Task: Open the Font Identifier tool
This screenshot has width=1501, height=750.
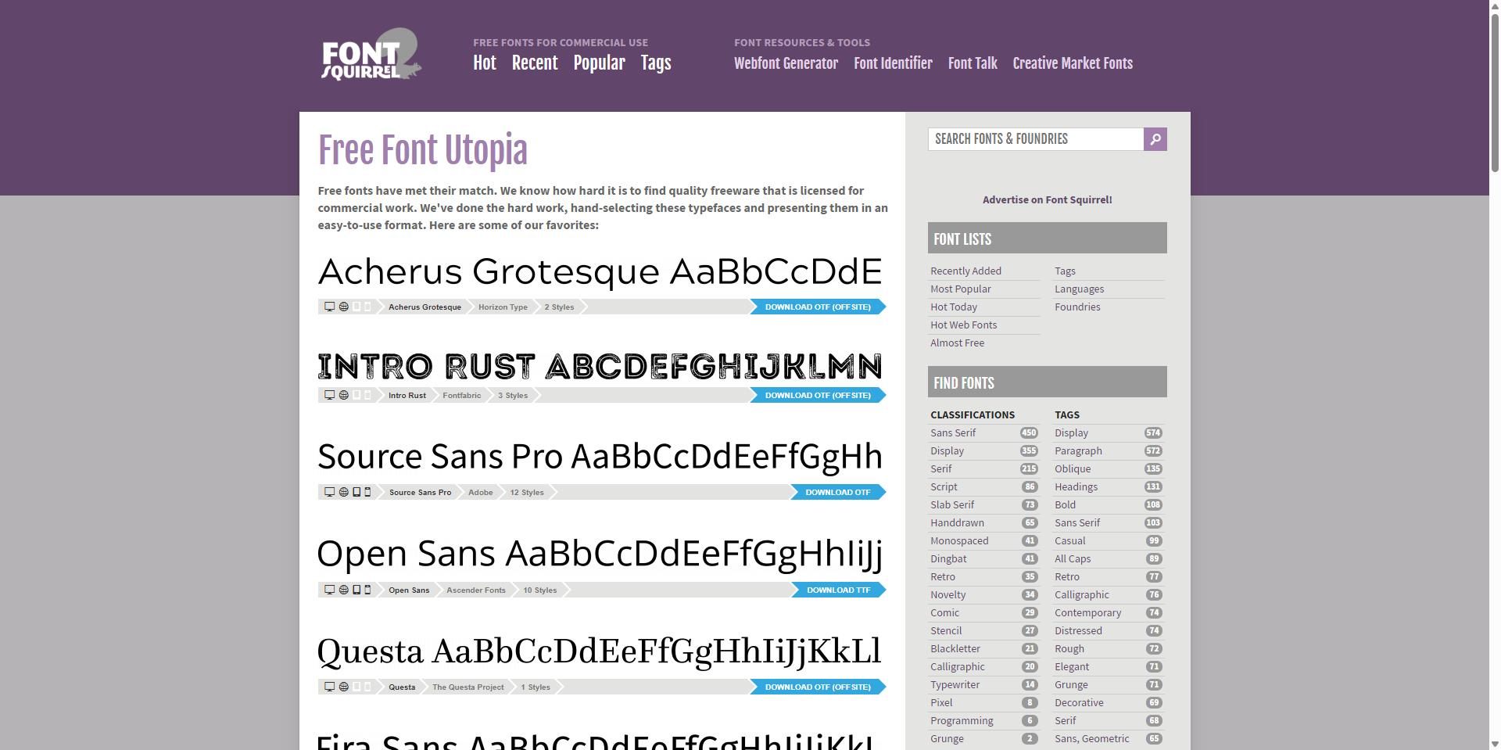Action: coord(893,63)
